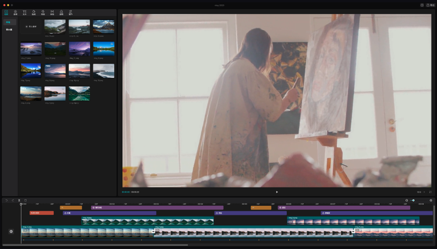Select the autumn island reflection thumbnail
The width and height of the screenshot is (437, 249).
click(x=55, y=93)
